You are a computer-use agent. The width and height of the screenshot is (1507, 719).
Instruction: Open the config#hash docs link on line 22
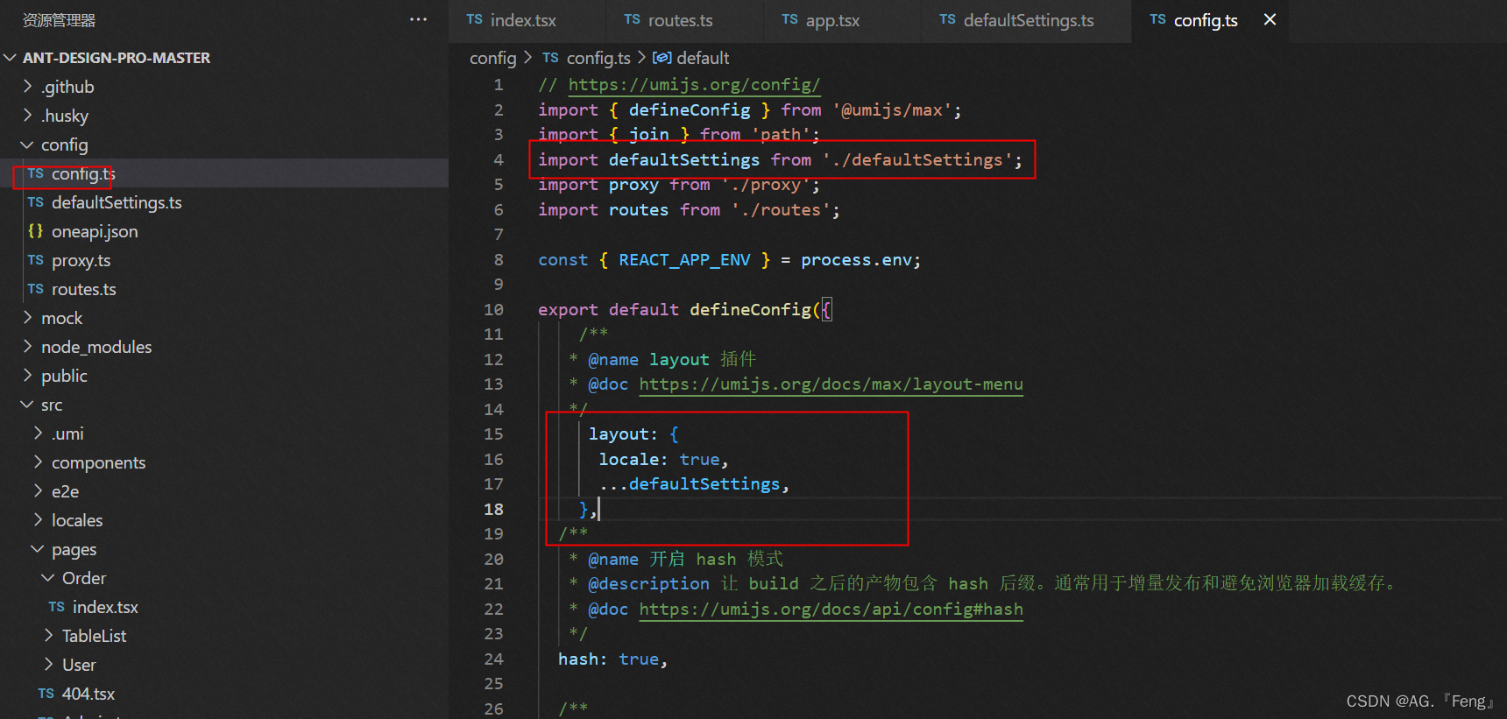tap(831, 610)
